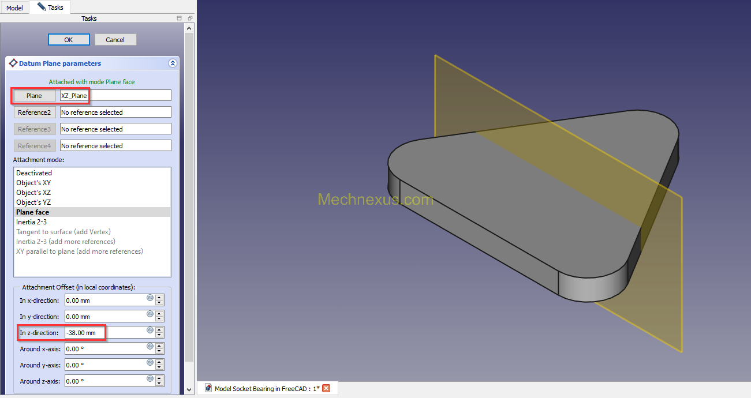
Task: Decrease the x-direction offset with down arrow
Action: 159,303
